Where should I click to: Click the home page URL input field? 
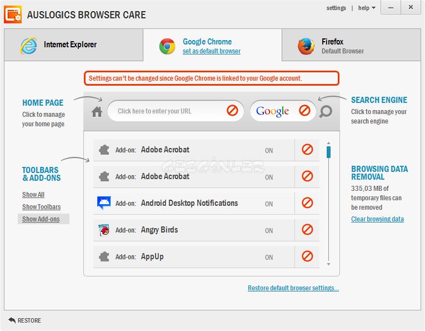pos(176,111)
